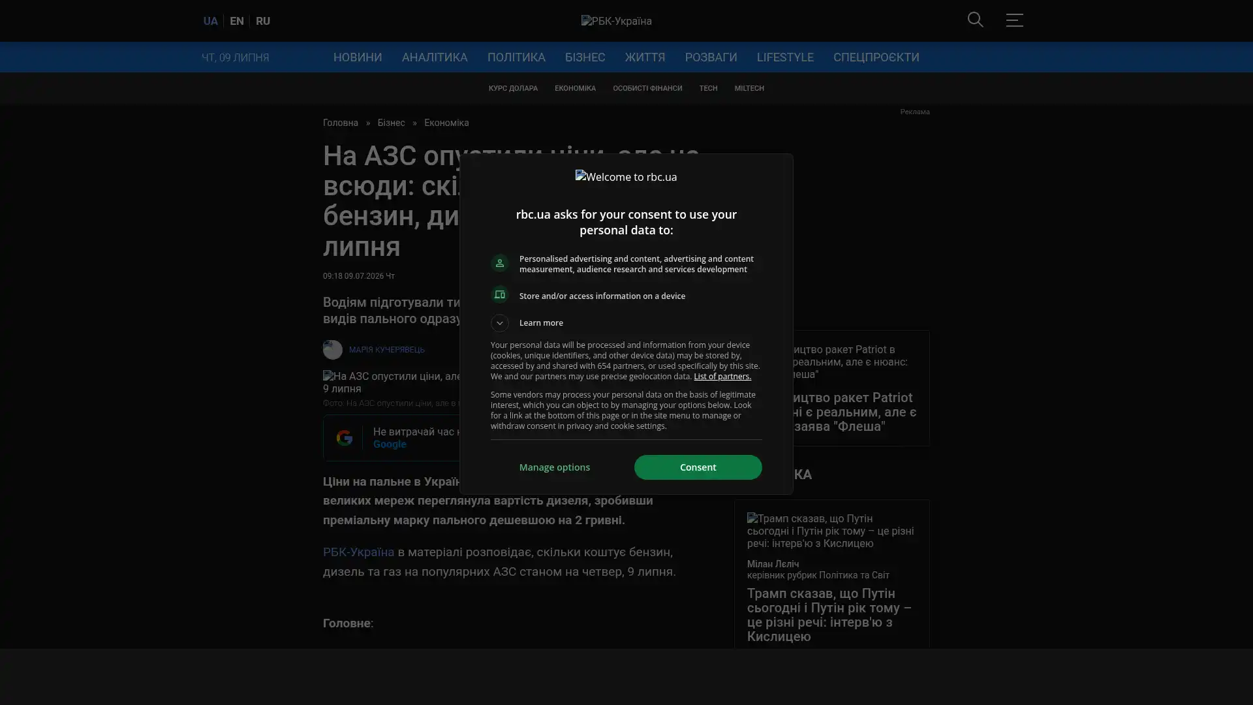Screen dimensions: 1253x705
Task: Open the site search icon
Action: coord(975,20)
